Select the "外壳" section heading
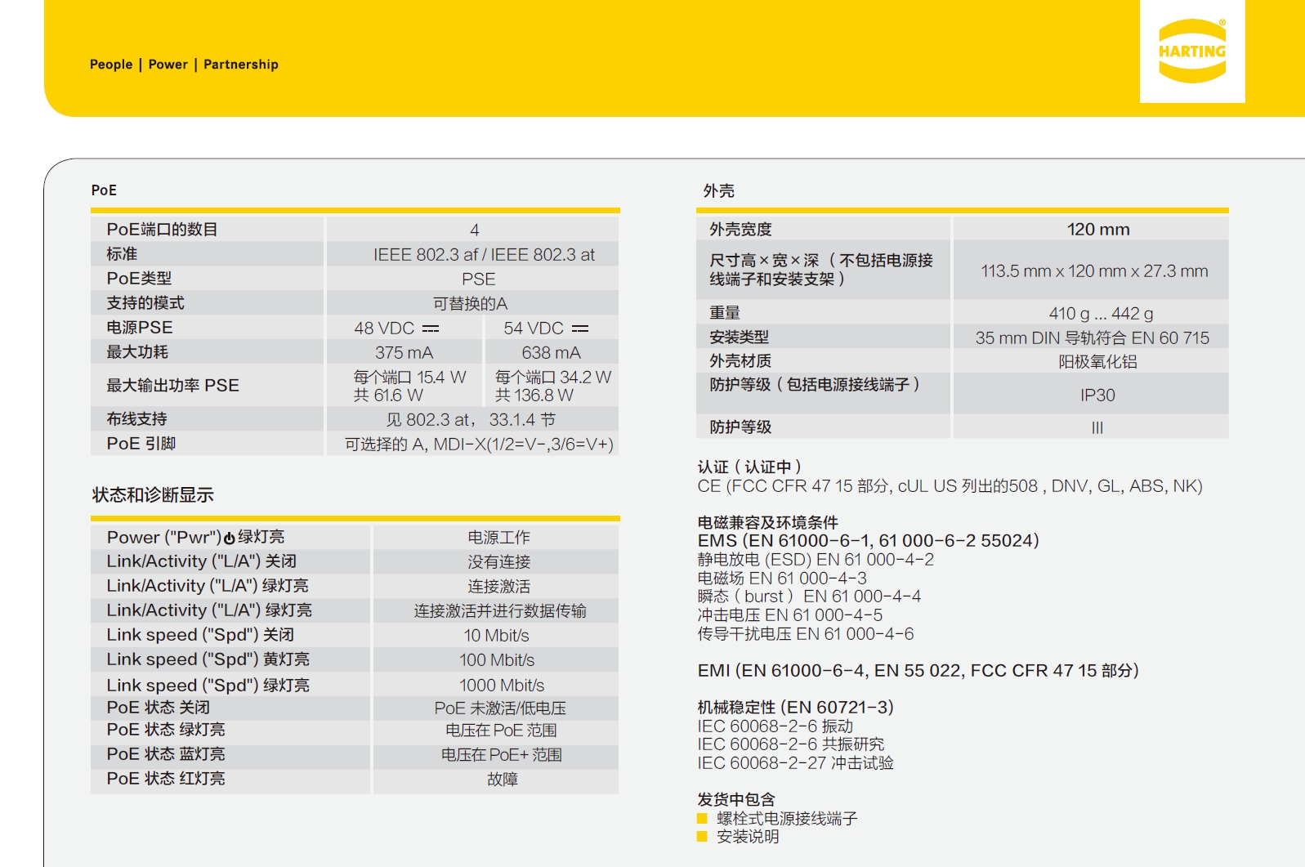1305x867 pixels. coord(719,190)
